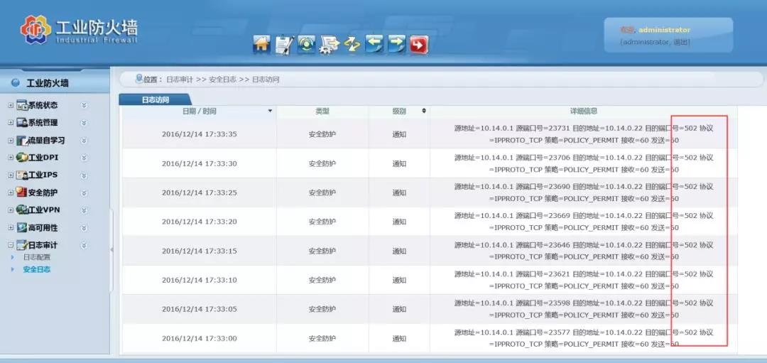Switch to the 日志访问 tab
Screen dimensions: 767x363
pos(155,100)
